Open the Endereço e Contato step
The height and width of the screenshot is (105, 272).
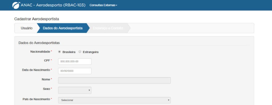point(108,28)
